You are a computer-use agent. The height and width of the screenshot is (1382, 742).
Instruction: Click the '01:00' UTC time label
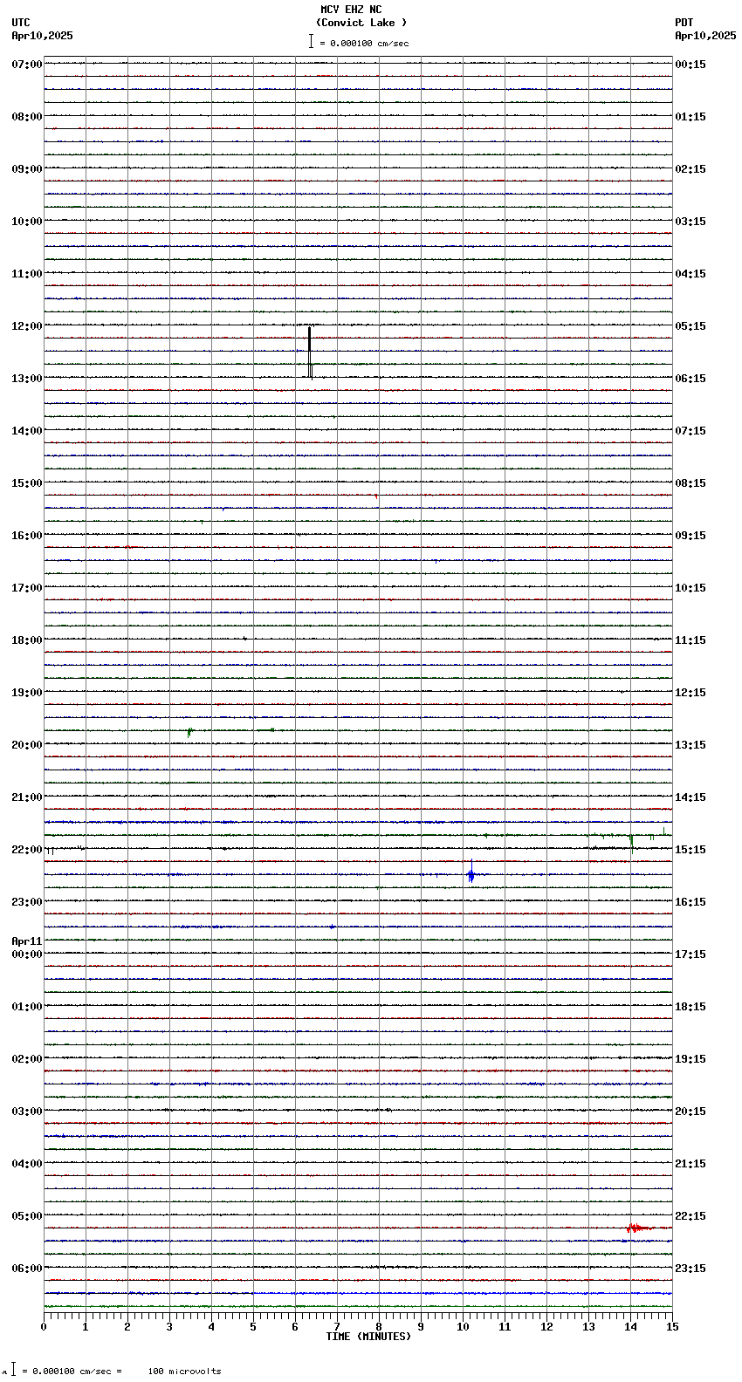[x=27, y=1007]
